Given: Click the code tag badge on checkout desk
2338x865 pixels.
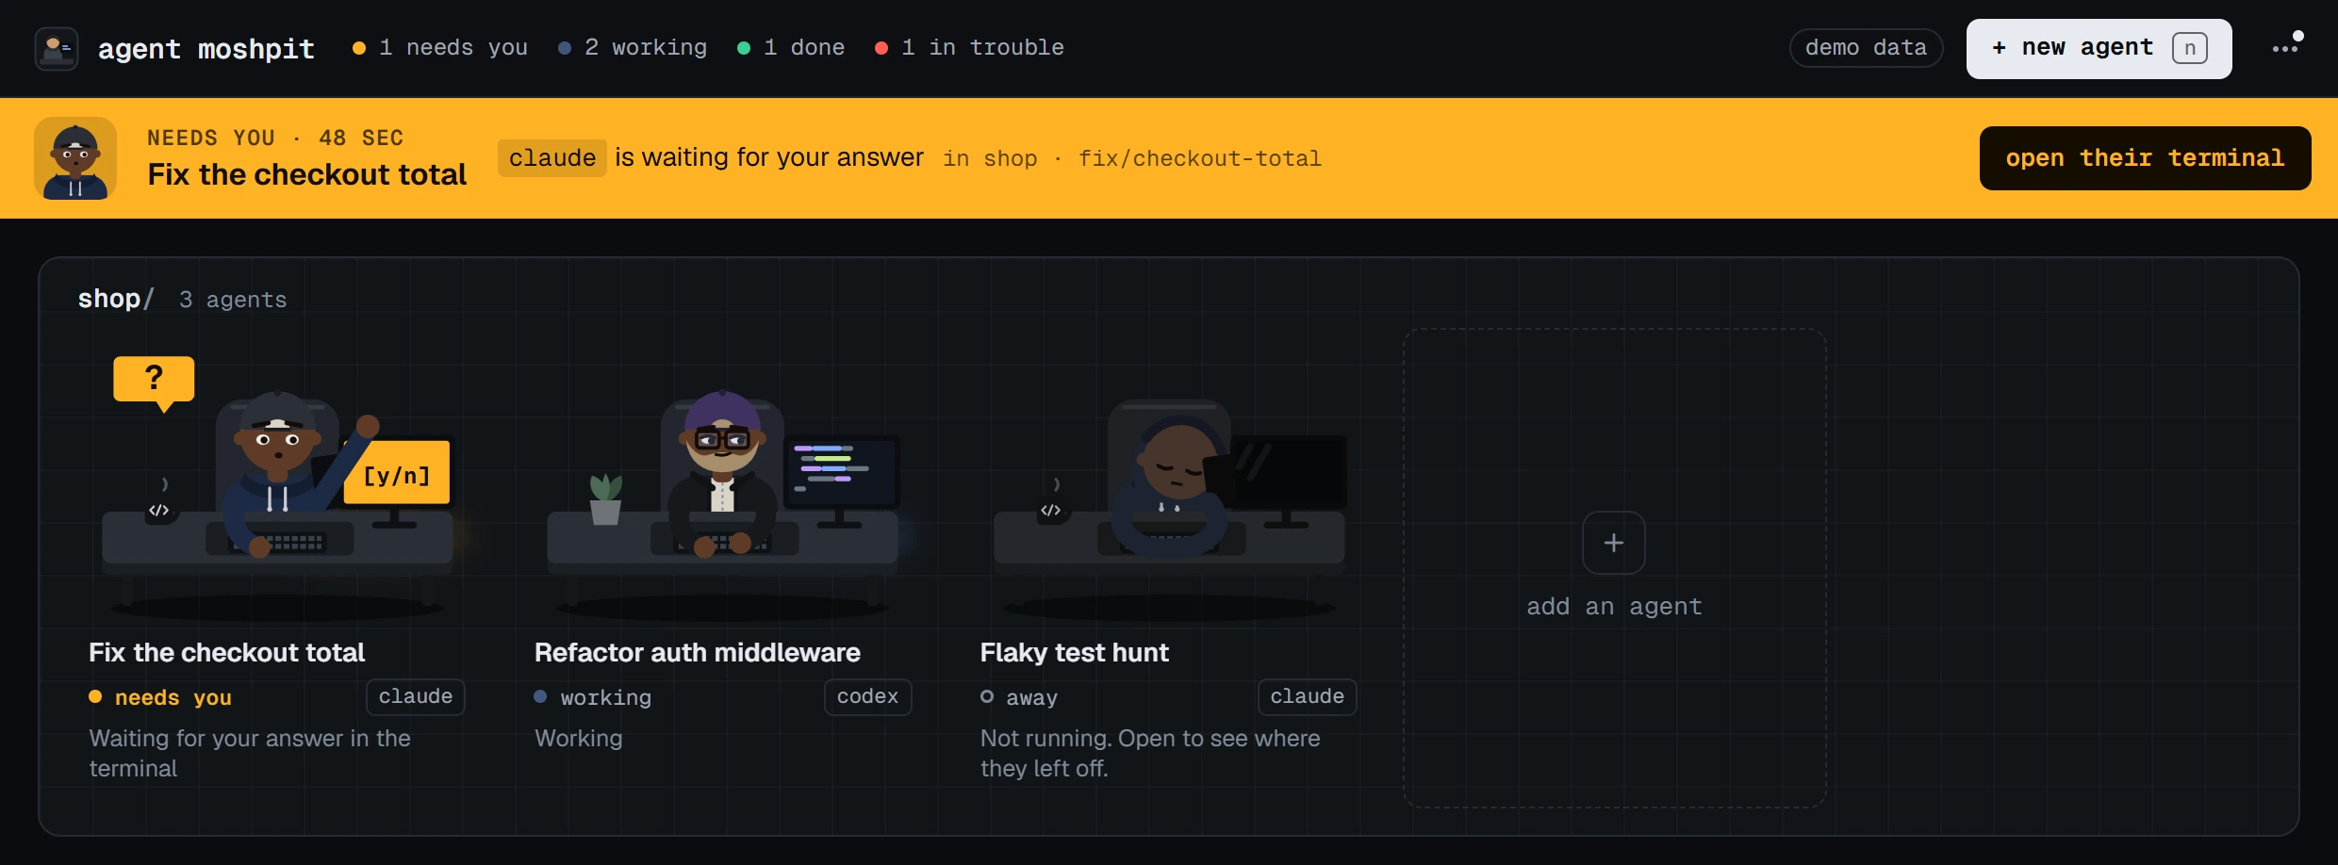Looking at the screenshot, I should click(x=159, y=511).
